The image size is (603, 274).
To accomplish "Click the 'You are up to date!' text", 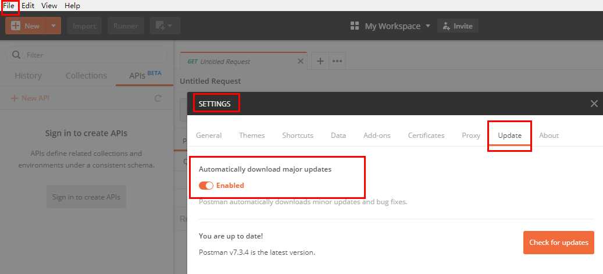I will [x=231, y=236].
